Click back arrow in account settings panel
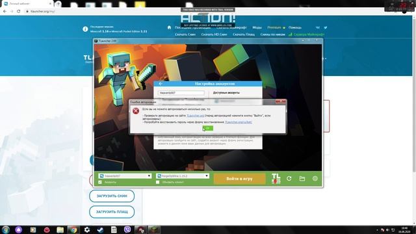 coord(161,84)
